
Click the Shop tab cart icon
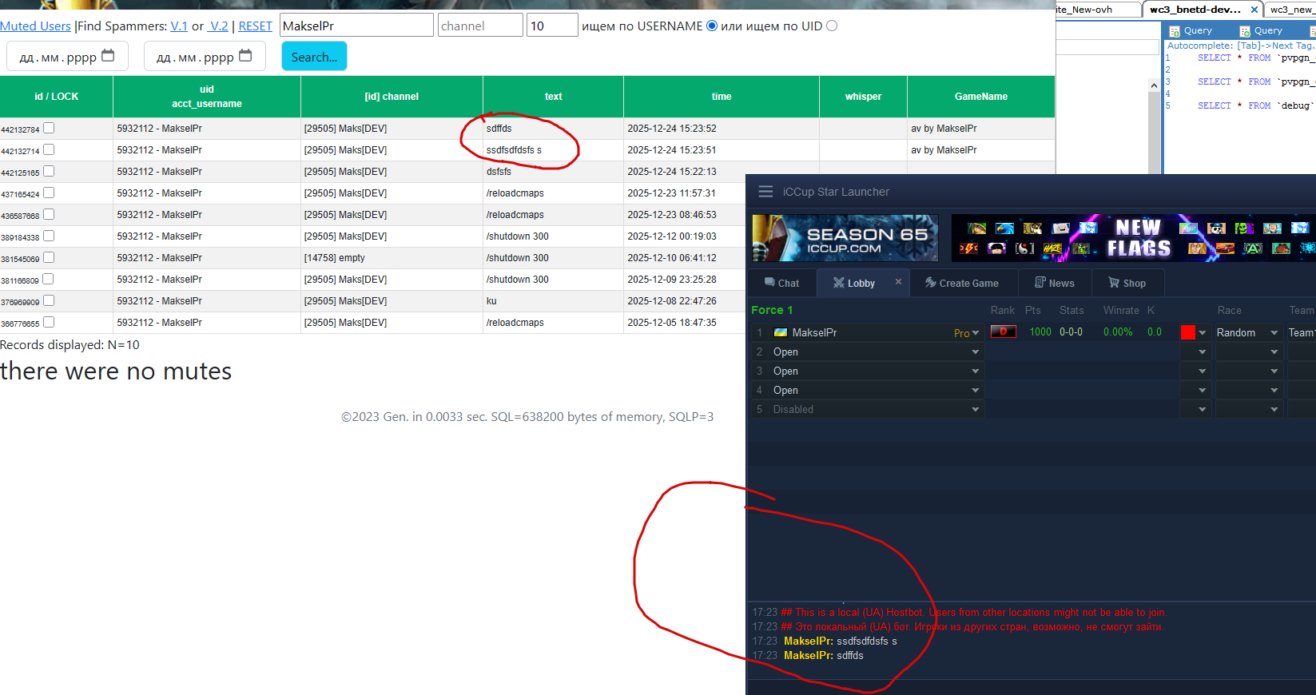[x=1114, y=283]
